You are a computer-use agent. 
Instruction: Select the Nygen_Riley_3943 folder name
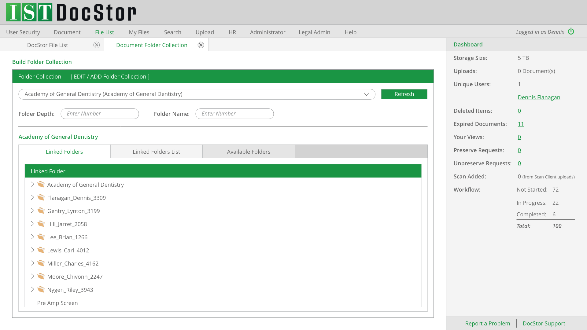pyautogui.click(x=70, y=290)
